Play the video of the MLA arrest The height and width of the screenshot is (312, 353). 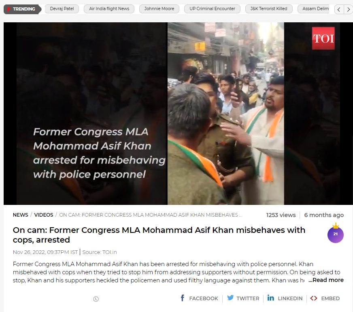(178, 114)
